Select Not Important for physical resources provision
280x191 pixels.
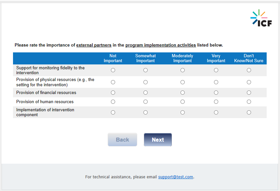(113, 82)
